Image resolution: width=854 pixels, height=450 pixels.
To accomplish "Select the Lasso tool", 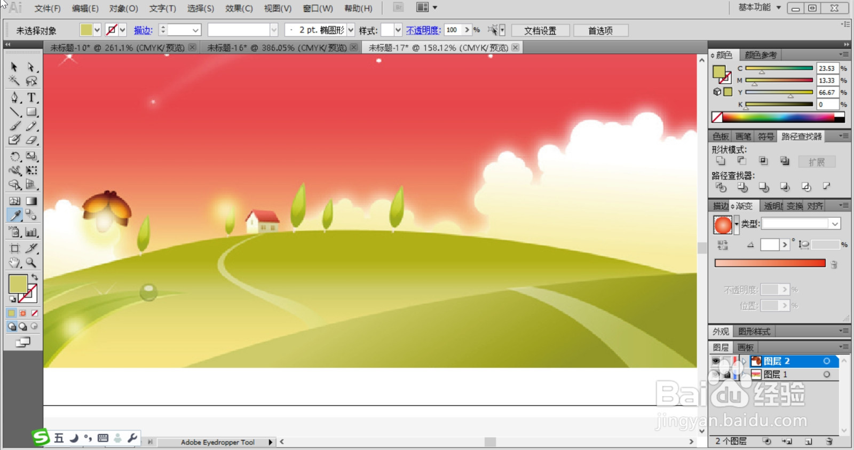I will click(31, 81).
